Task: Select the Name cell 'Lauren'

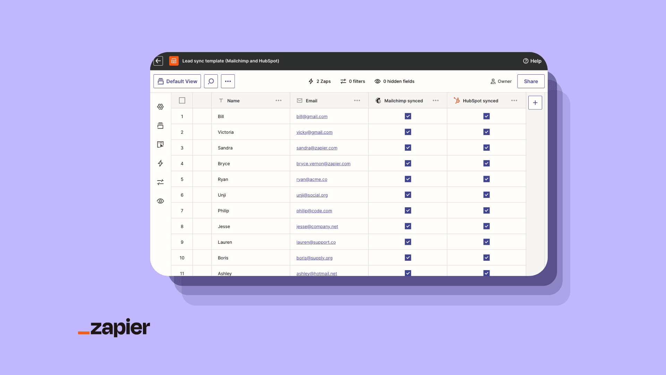Action: coord(250,242)
